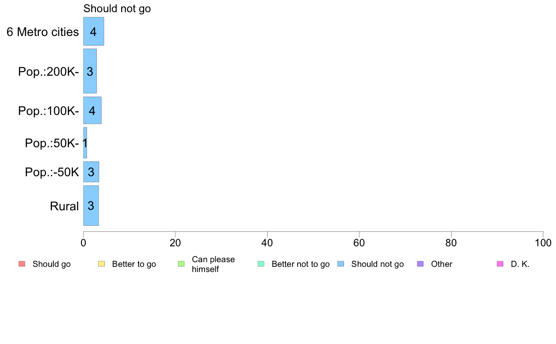The height and width of the screenshot is (344, 556).
Task: Select the 6 Metro cities bar
Action: [x=94, y=31]
